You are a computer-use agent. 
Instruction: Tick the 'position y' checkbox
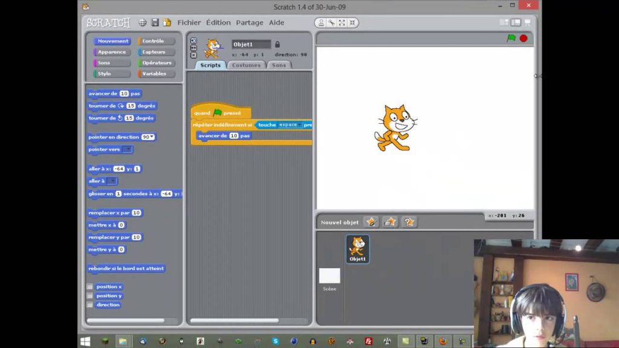(x=90, y=295)
